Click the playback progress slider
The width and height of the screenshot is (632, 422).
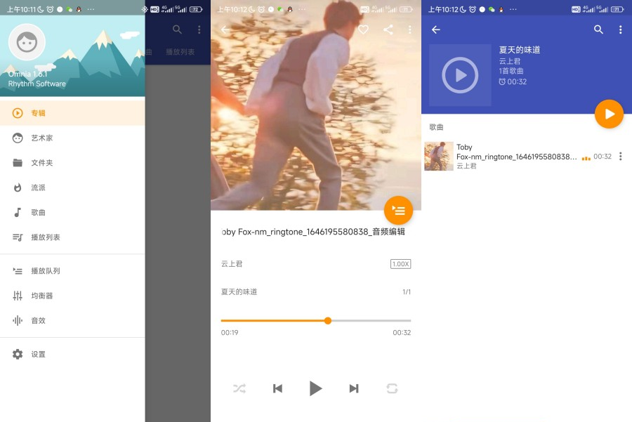click(x=316, y=321)
